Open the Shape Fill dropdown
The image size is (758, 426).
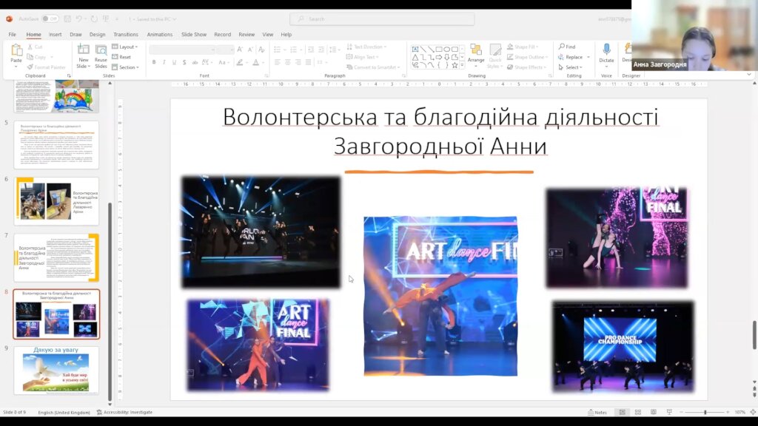click(523, 47)
